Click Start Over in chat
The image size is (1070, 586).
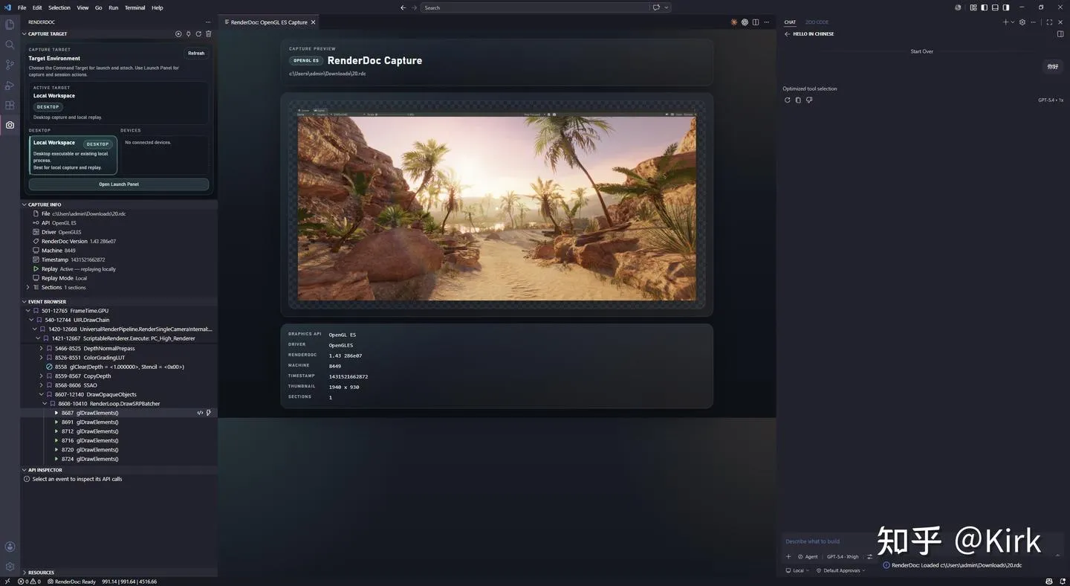tap(922, 51)
